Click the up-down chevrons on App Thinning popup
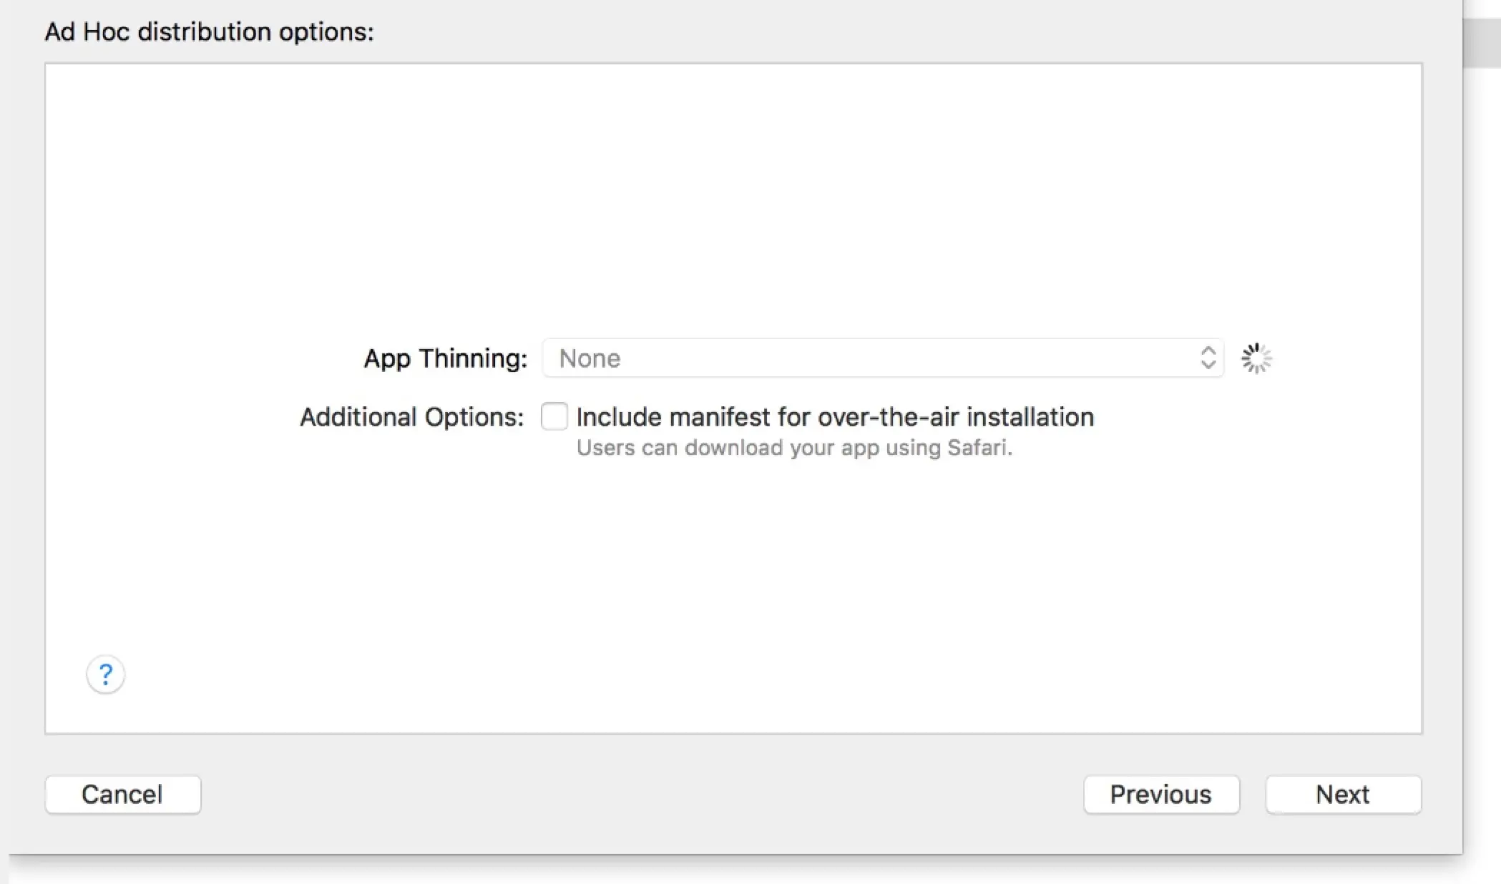This screenshot has height=884, width=1501. [1208, 358]
